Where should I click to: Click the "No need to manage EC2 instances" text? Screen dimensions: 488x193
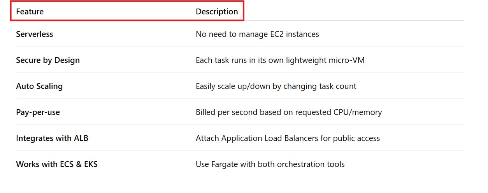coord(257,34)
